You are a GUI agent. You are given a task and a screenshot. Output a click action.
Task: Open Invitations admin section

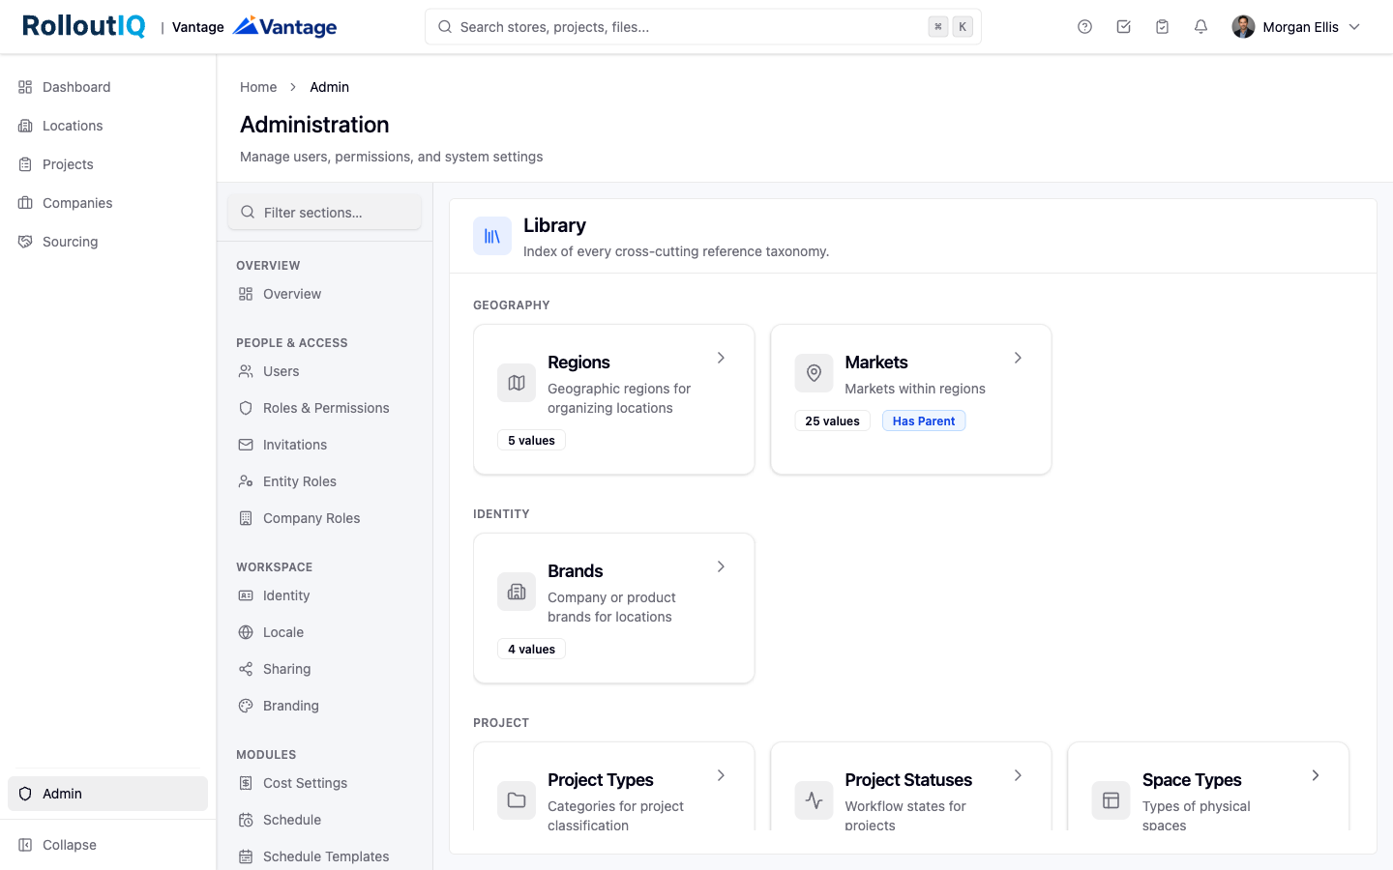click(325, 445)
